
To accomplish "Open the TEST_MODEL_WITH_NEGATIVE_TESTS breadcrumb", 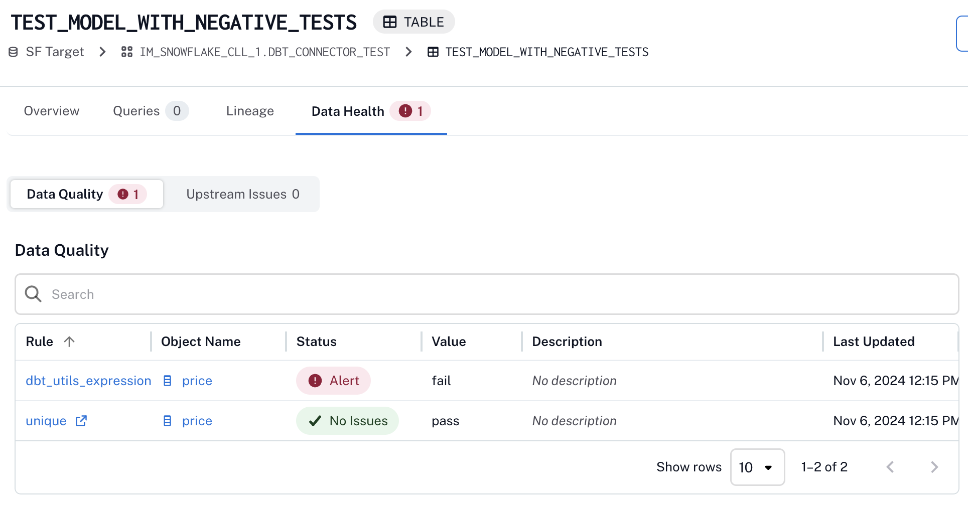I will pyautogui.click(x=547, y=52).
